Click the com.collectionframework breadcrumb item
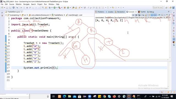This screenshot has height=99, width=176. (x=39, y=15)
